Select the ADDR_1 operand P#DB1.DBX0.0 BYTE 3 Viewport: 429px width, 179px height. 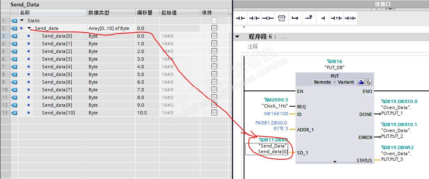[272, 126]
